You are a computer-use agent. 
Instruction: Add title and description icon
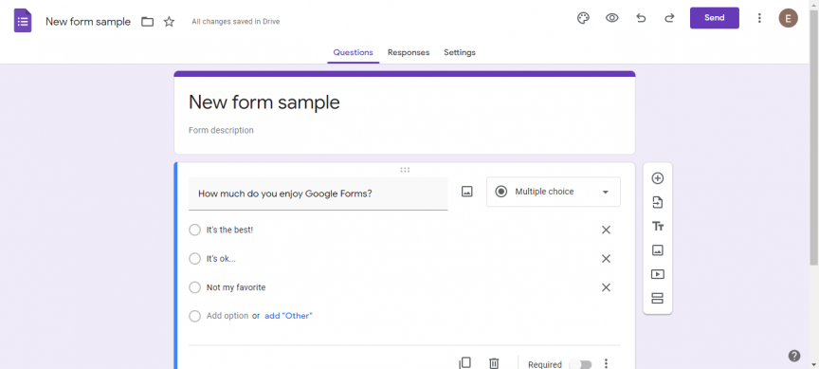[x=658, y=227]
